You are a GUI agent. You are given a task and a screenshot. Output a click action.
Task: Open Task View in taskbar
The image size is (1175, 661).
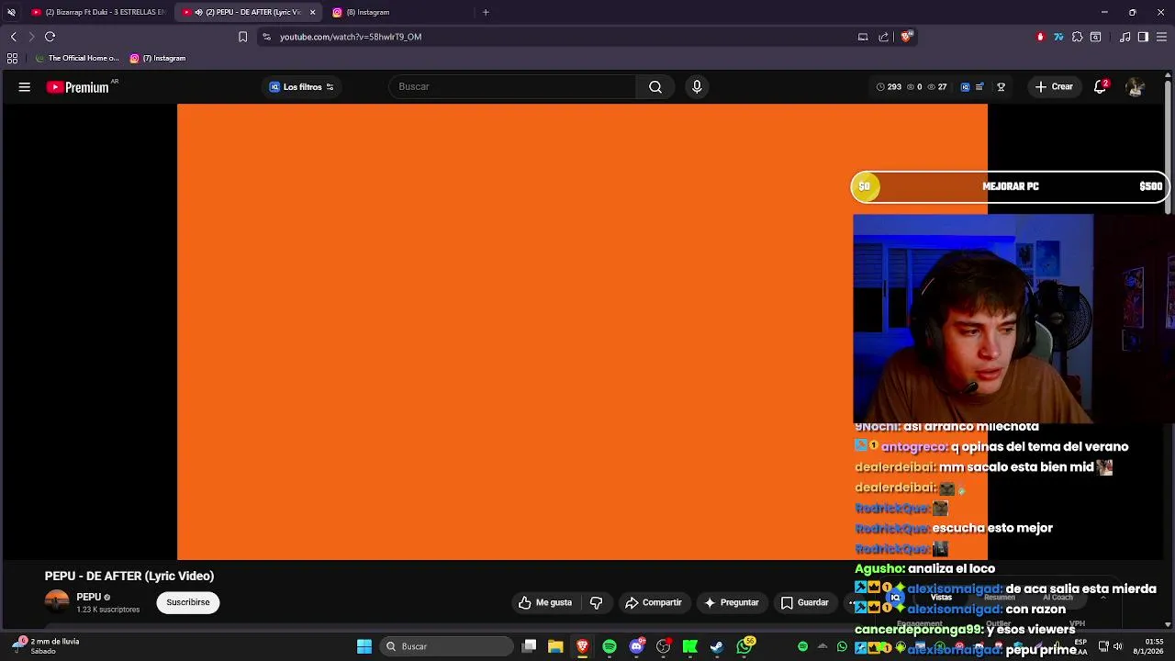530,646
